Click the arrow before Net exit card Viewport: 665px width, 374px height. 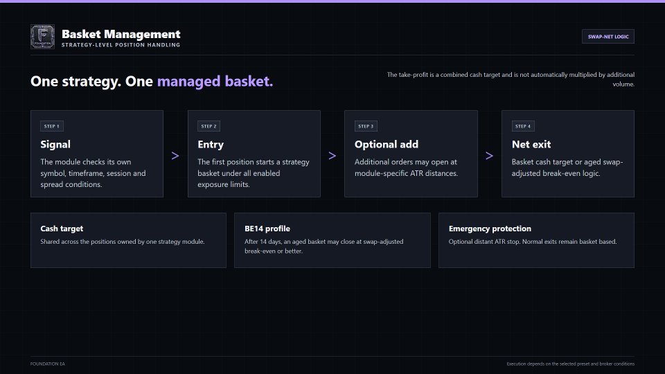pyautogui.click(x=490, y=156)
